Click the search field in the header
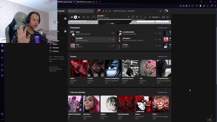This screenshot has height=122, width=217. [81, 11]
